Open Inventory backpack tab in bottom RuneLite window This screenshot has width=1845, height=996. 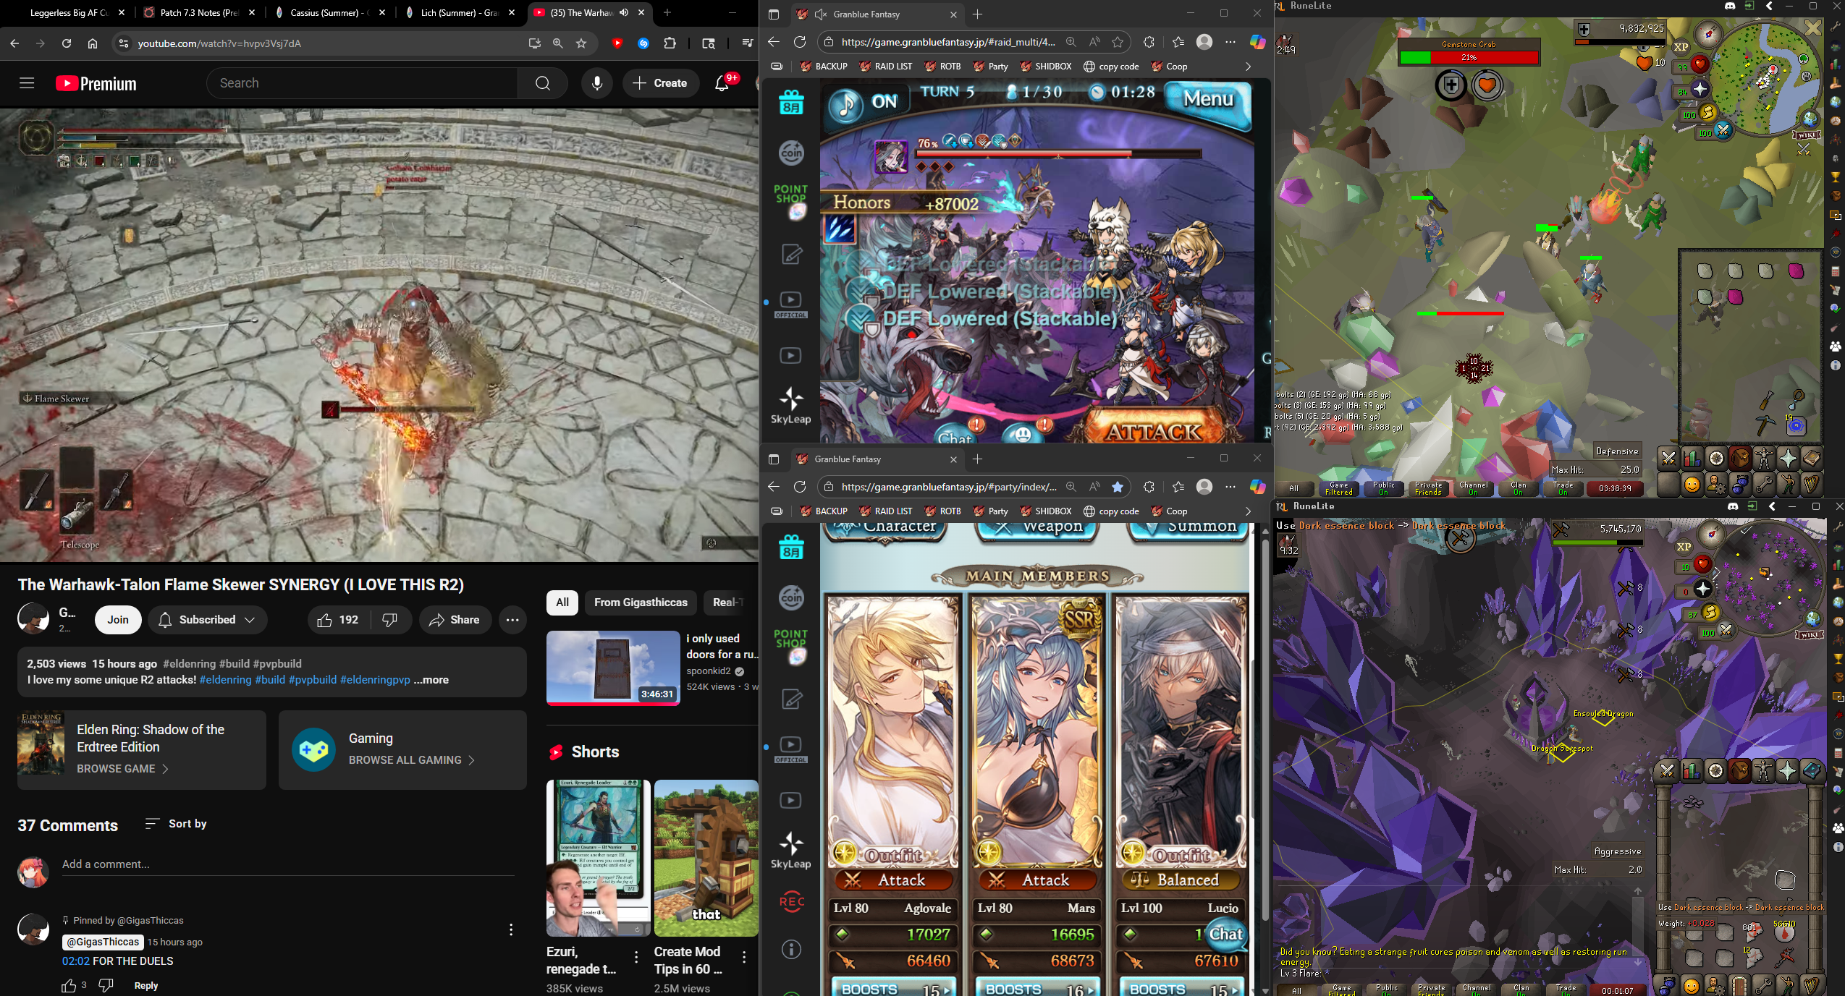1739,771
